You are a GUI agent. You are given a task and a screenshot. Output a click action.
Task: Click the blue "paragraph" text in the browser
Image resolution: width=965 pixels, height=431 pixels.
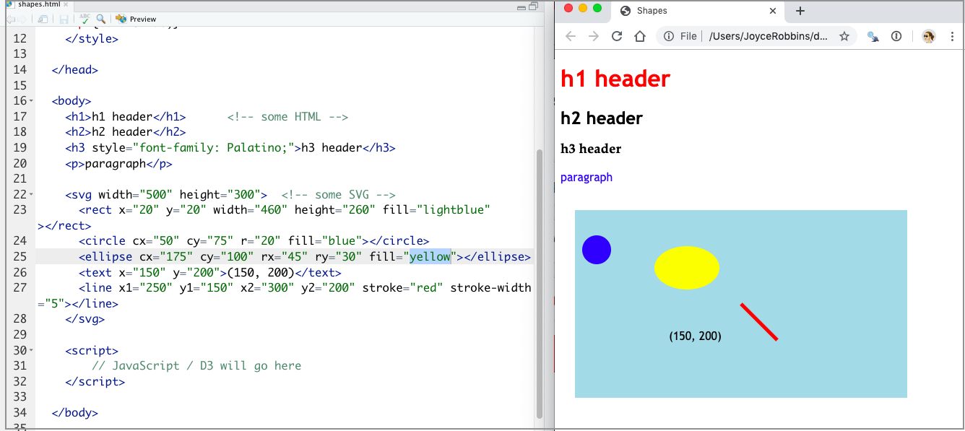tap(587, 178)
